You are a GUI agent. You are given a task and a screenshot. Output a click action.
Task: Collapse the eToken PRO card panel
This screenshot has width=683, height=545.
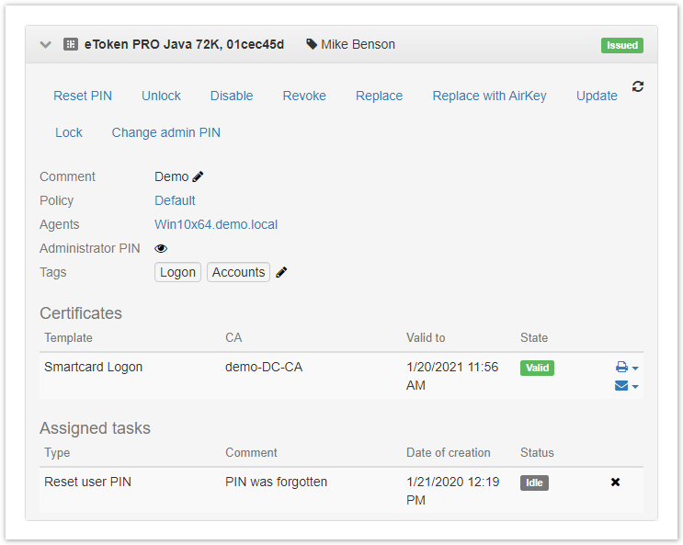pyautogui.click(x=46, y=44)
